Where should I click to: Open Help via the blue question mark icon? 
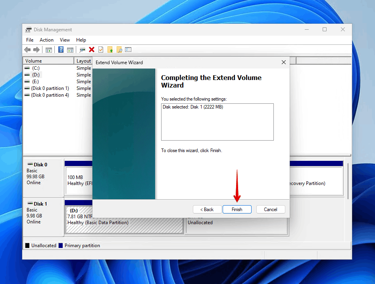pos(61,50)
